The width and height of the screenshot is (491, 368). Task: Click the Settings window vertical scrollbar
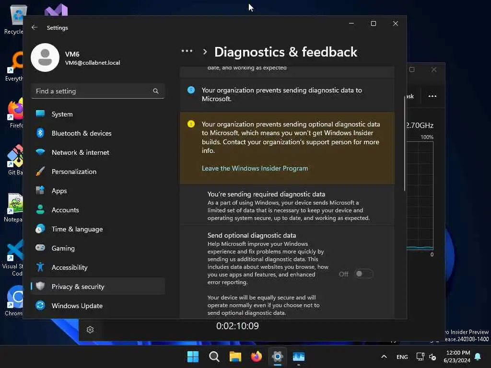point(405,142)
